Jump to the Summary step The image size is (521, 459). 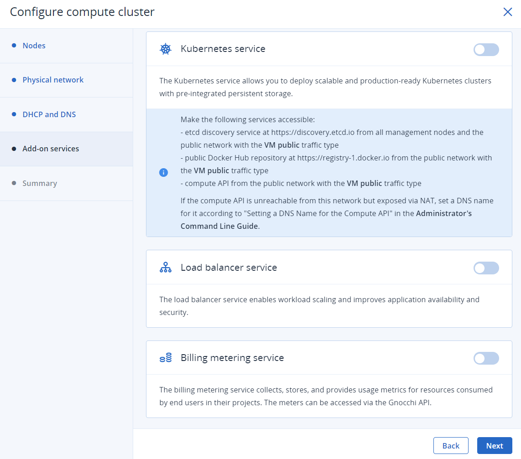tap(40, 183)
